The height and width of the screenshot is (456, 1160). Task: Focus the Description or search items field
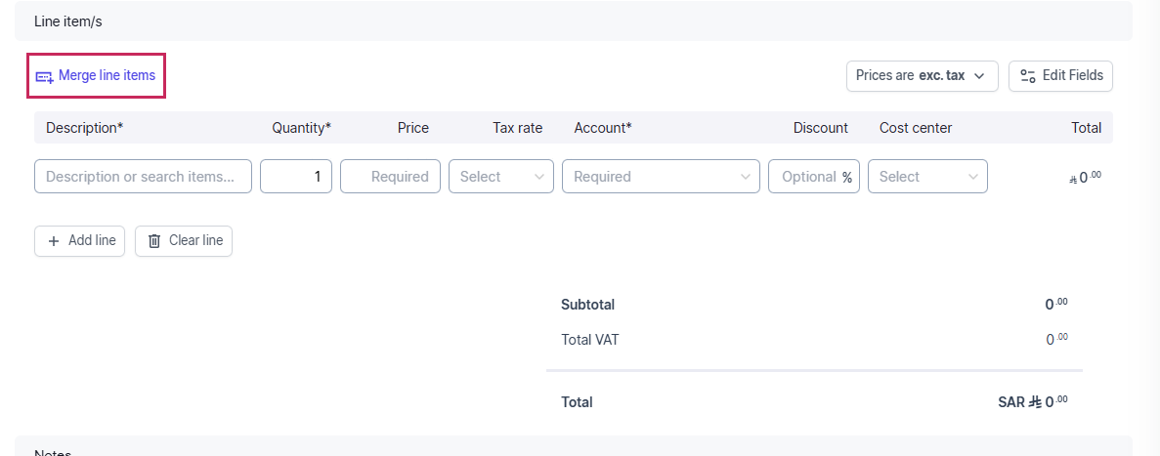[x=143, y=177]
